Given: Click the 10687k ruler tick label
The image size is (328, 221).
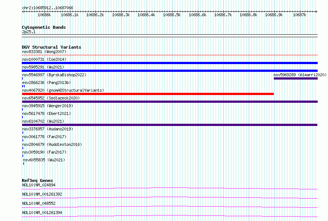Looking at the screenshot, I should tap(300, 15).
